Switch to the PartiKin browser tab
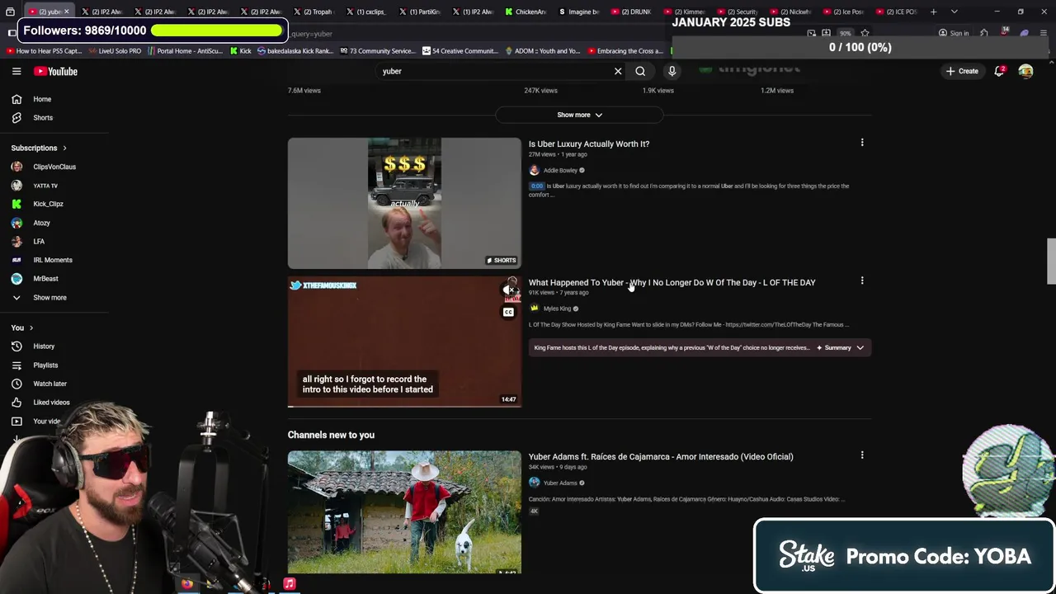Image resolution: width=1056 pixels, height=594 pixels. 419,12
